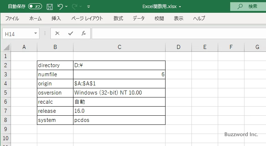Open Customize Quick Access Toolbar dropdown
Viewport: 266px width, 146px height.
[89, 7]
